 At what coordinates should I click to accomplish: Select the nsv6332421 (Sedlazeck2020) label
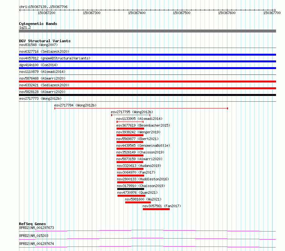44,85
